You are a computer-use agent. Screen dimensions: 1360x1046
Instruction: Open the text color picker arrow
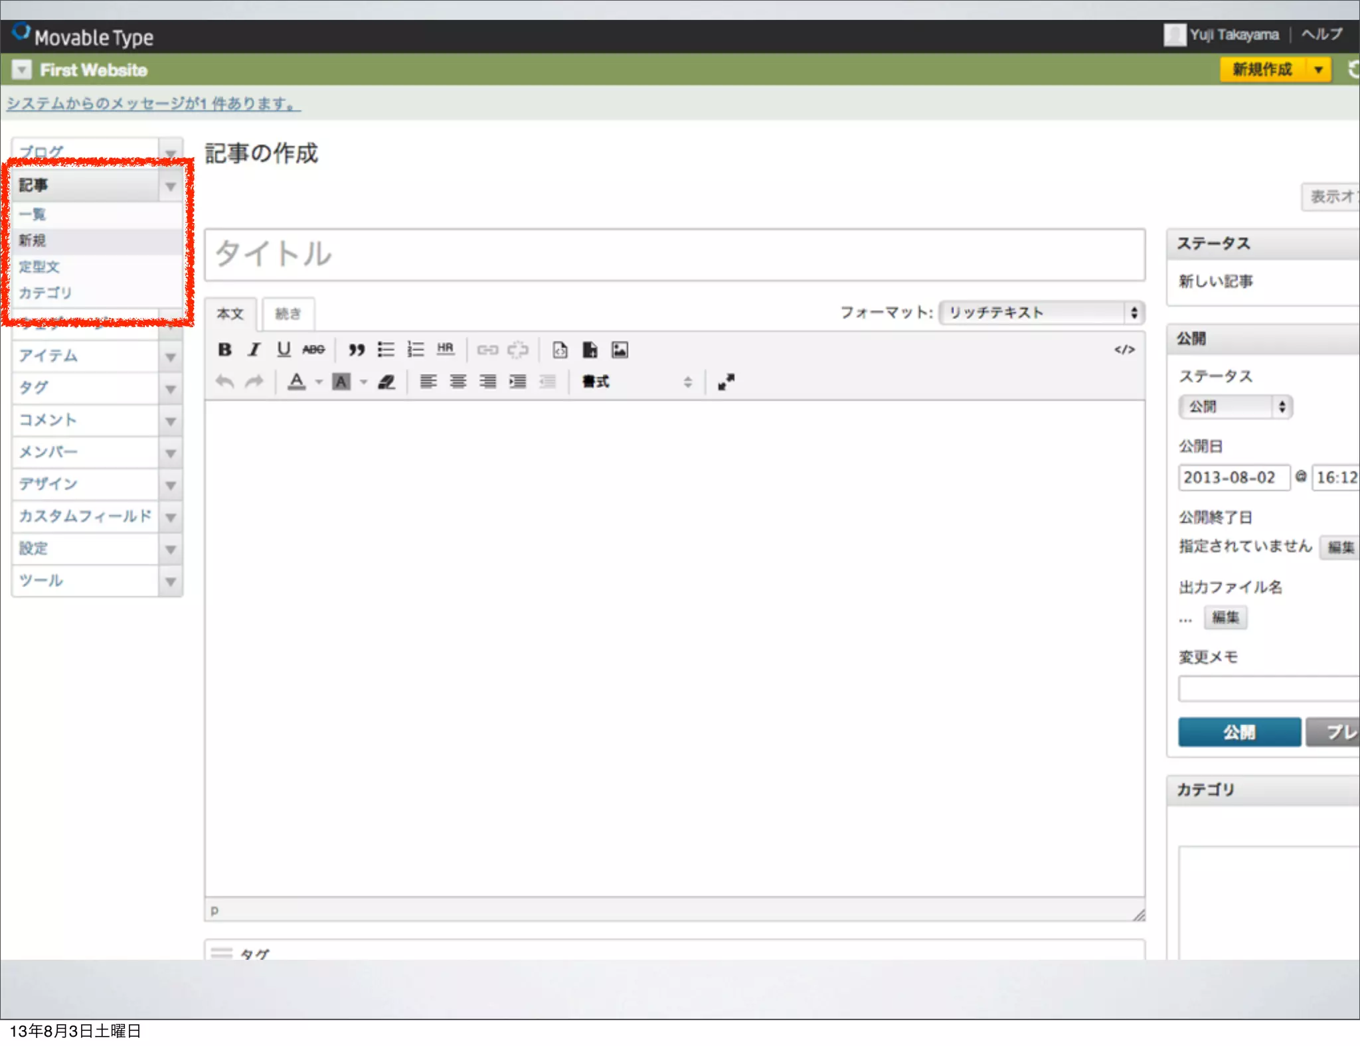click(x=319, y=382)
